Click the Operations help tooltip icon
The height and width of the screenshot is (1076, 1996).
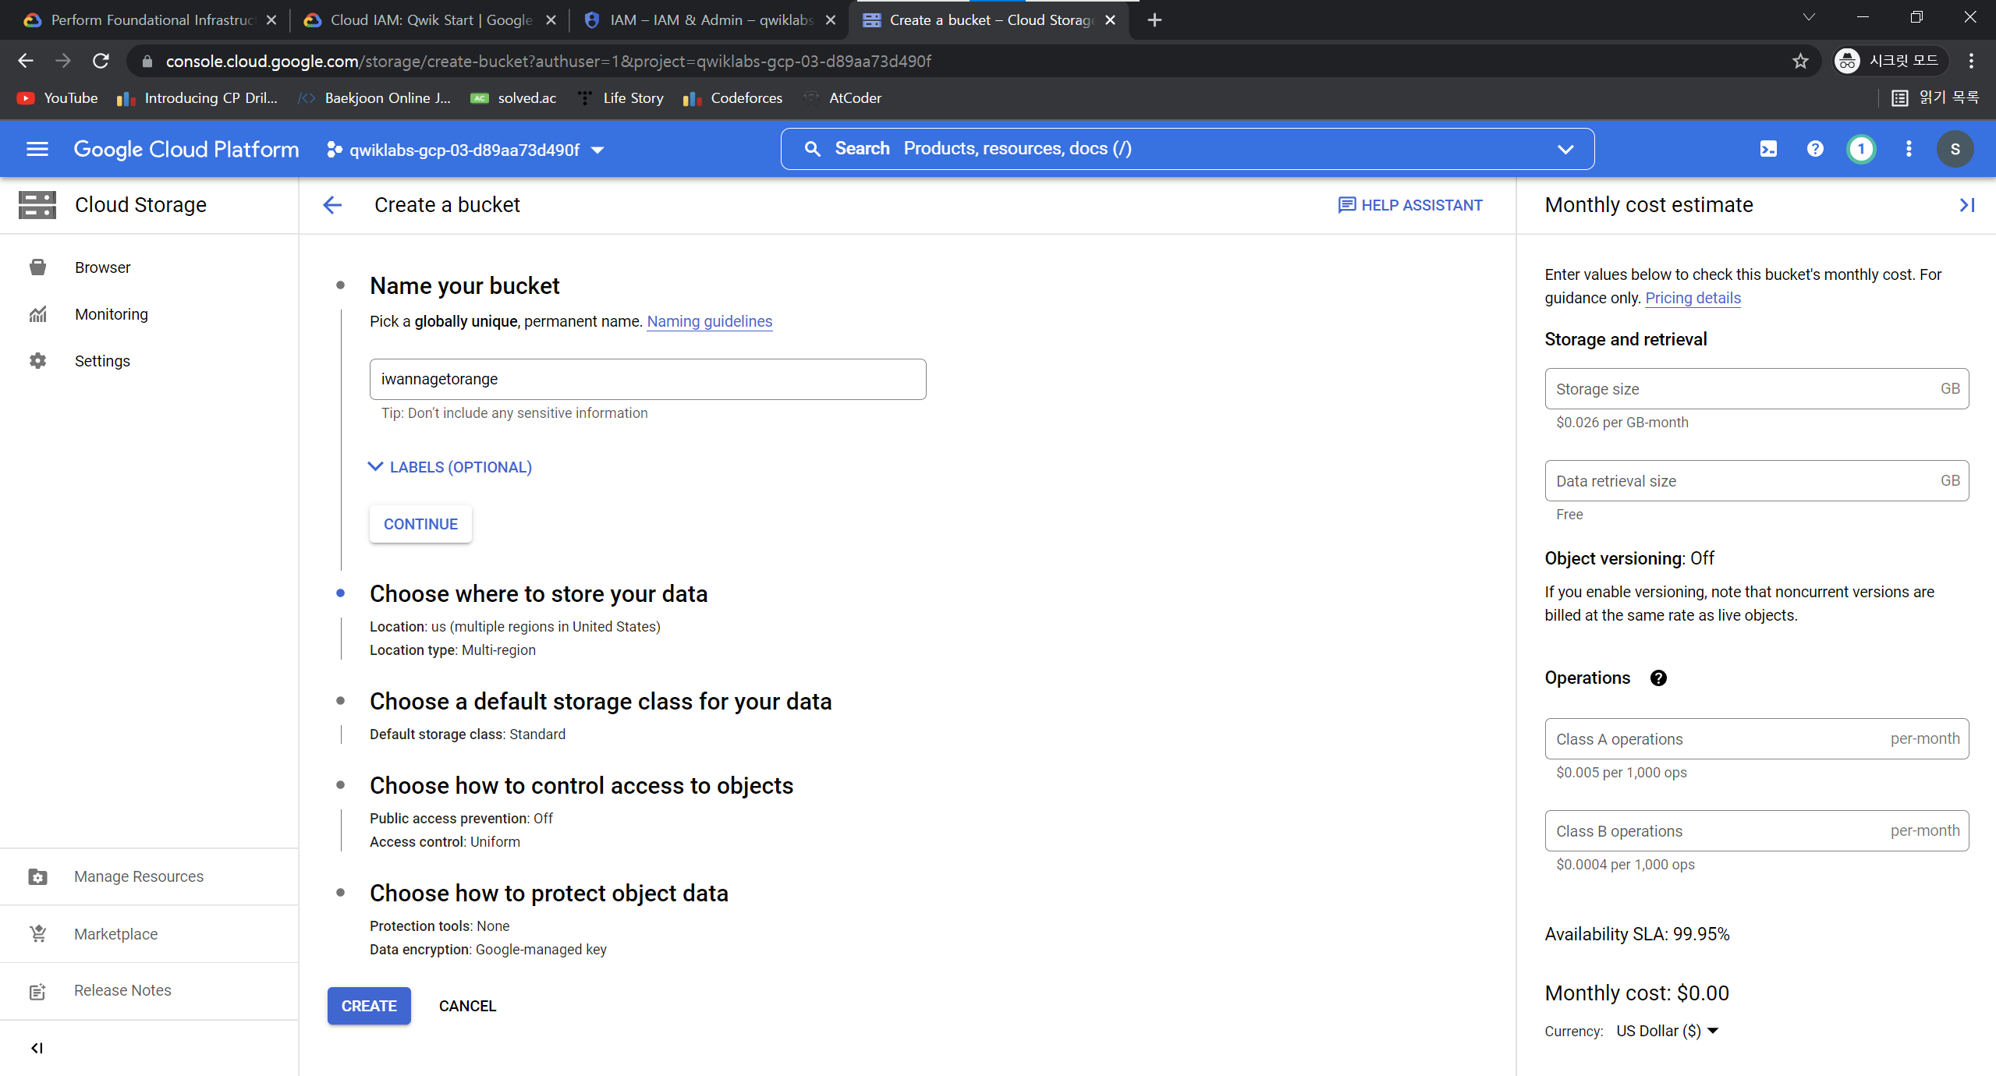point(1658,678)
